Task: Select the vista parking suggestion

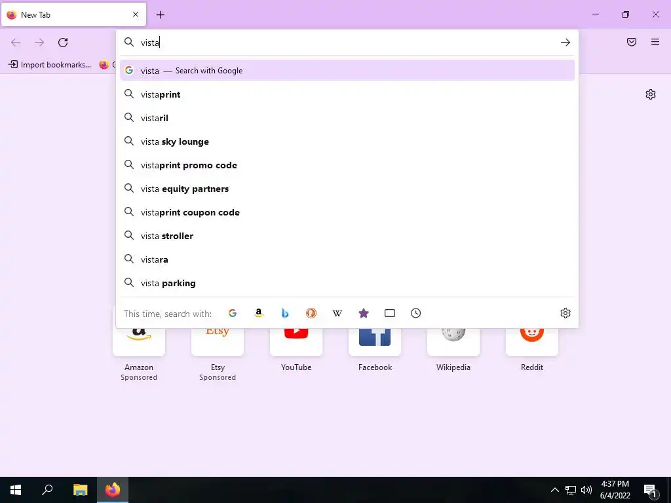Action: [x=347, y=283]
